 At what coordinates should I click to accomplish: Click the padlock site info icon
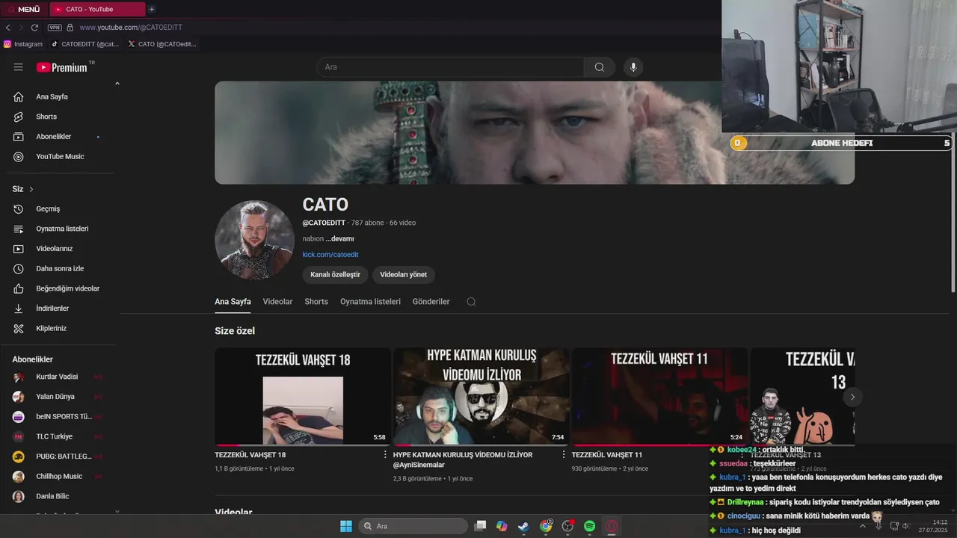click(x=70, y=28)
